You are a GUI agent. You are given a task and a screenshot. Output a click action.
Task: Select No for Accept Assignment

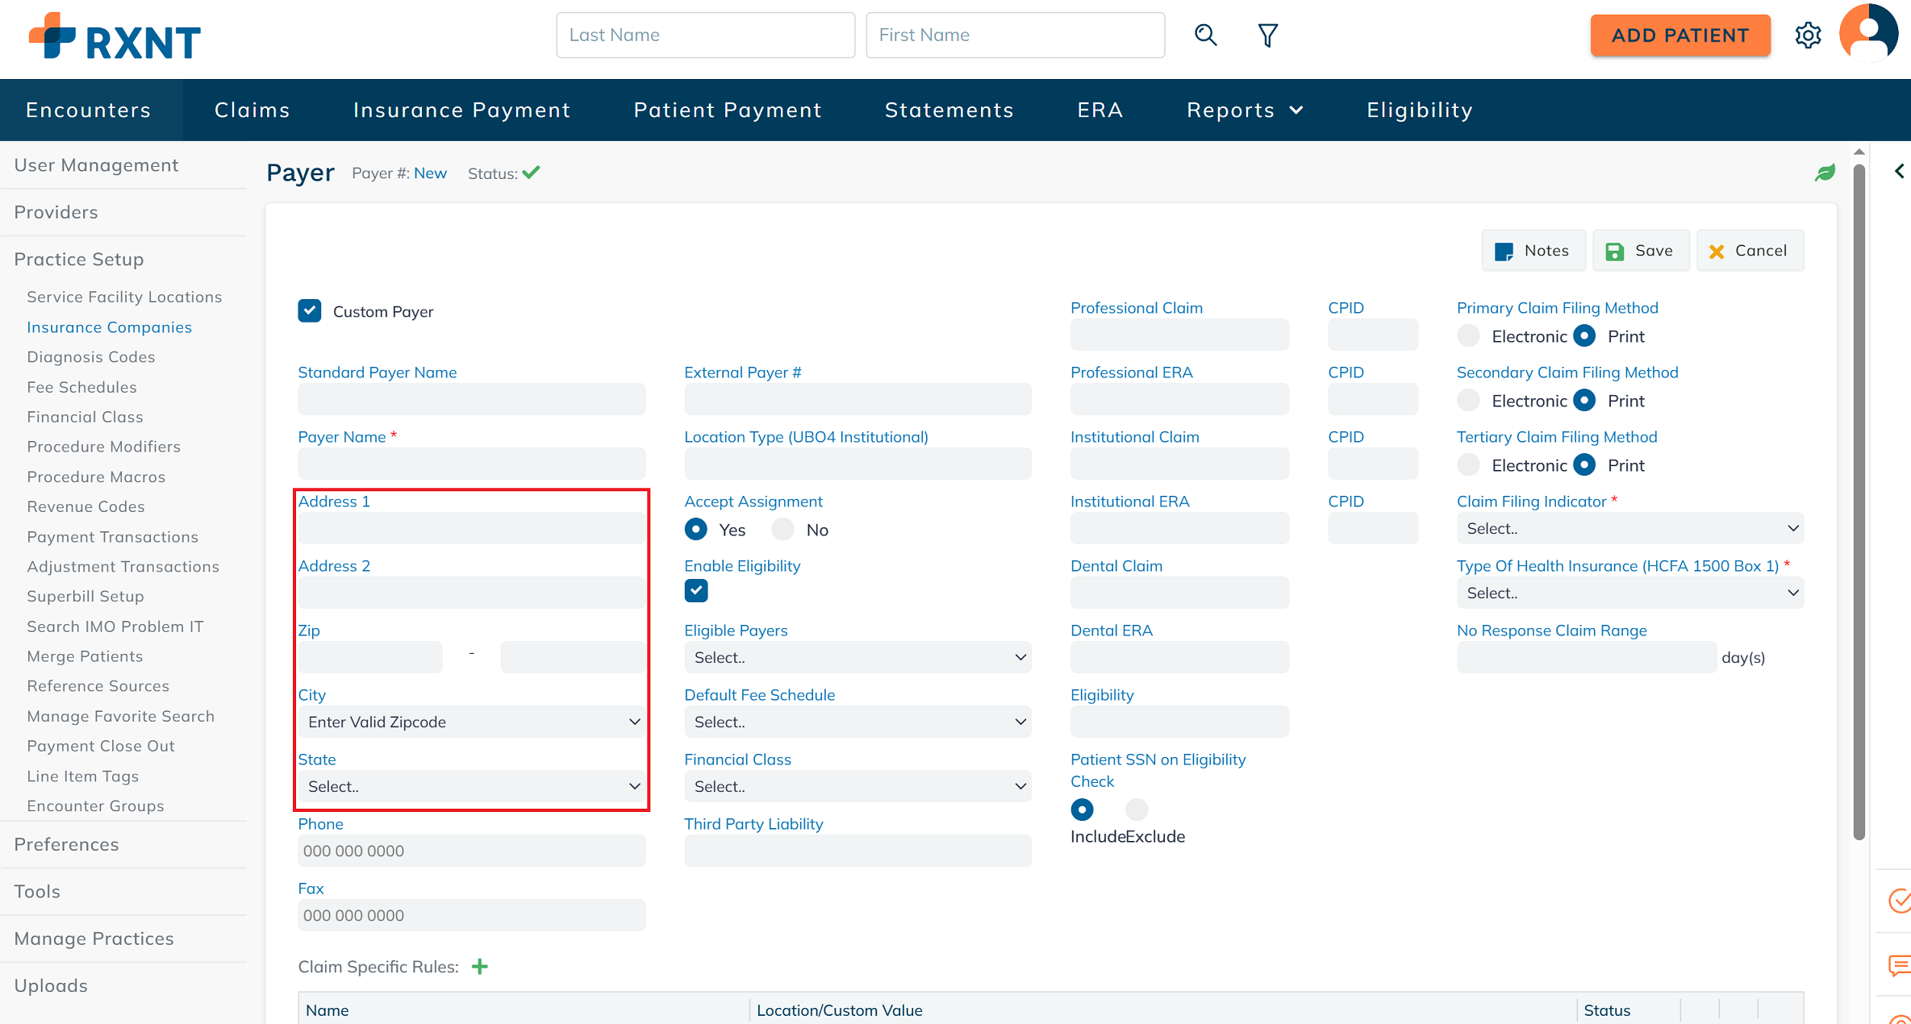[x=783, y=530]
